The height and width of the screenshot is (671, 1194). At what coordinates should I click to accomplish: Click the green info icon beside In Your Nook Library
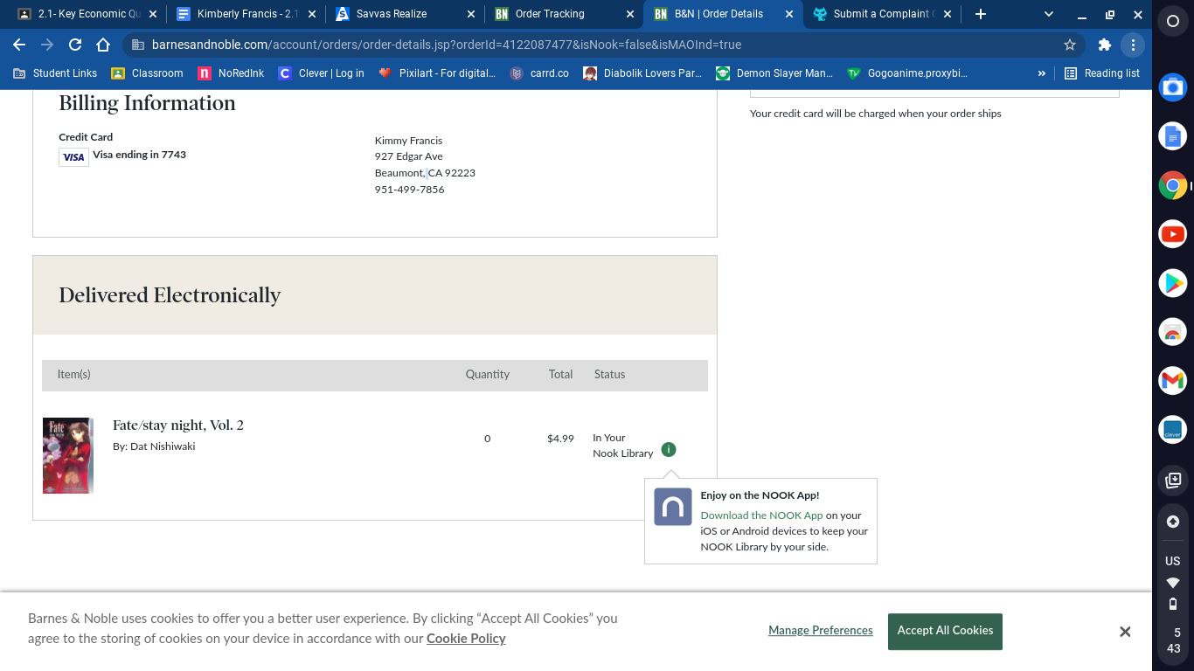(668, 448)
